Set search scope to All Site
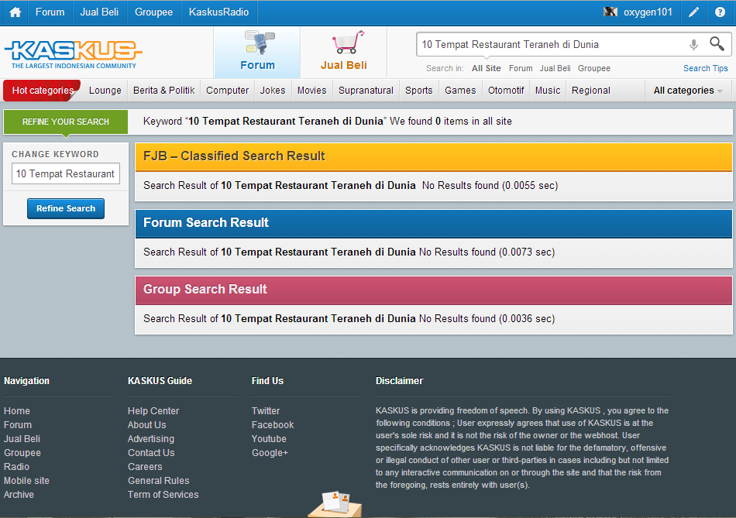The height and width of the screenshot is (518, 736). 487,68
